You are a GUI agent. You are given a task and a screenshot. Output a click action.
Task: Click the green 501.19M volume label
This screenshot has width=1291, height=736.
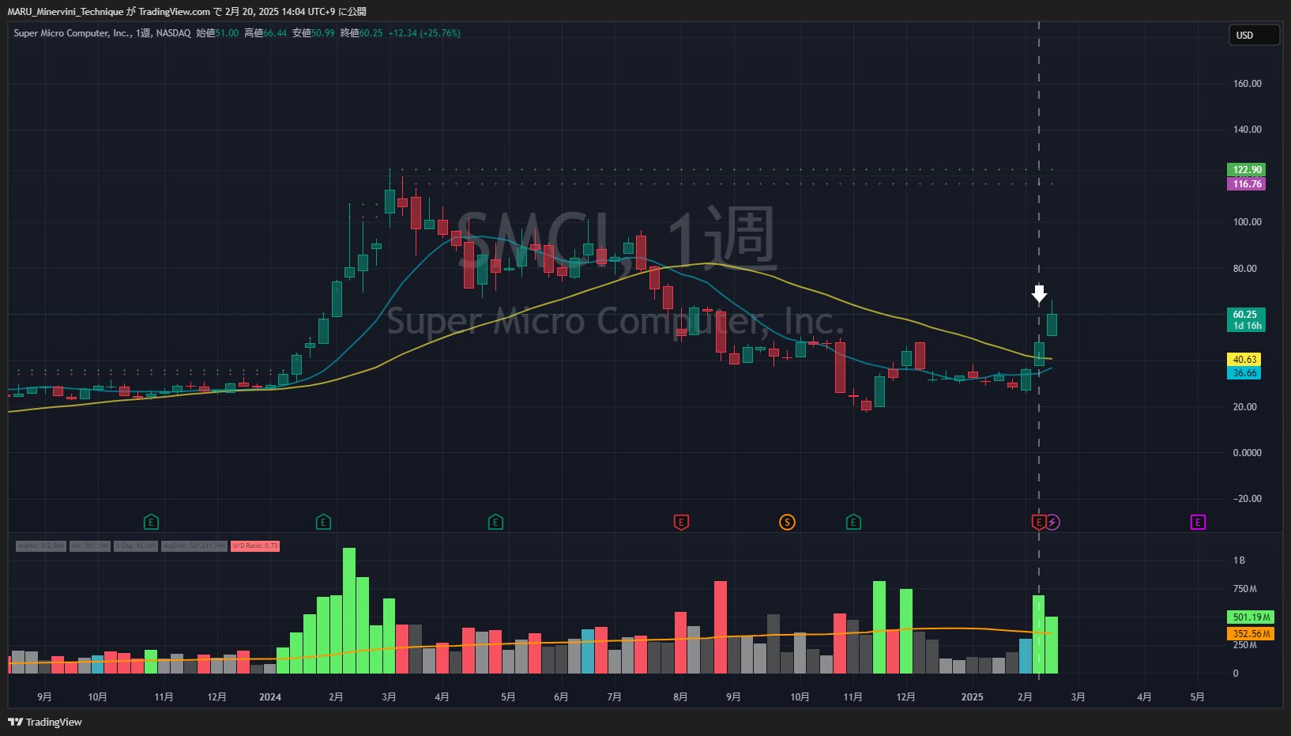pos(1250,617)
